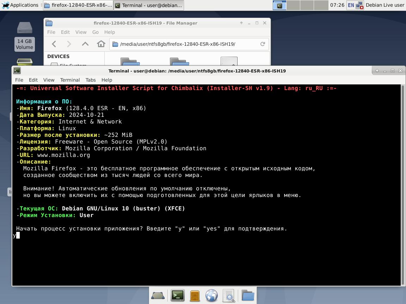This screenshot has height=304, width=406.
Task: Go back in File Manager
Action: pyautogui.click(x=54, y=44)
